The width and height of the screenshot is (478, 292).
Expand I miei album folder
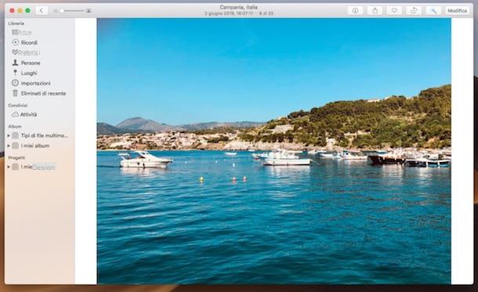pyautogui.click(x=9, y=146)
